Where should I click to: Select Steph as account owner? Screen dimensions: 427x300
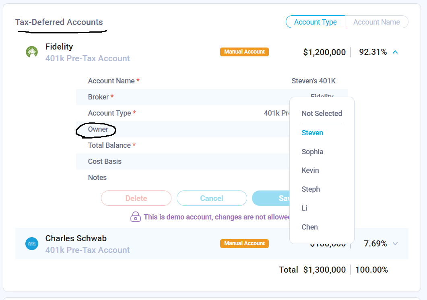pyautogui.click(x=311, y=189)
